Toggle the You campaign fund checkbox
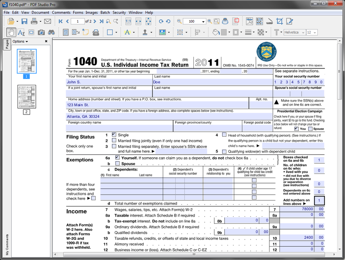Screen dimensions: 345x260 297,129
